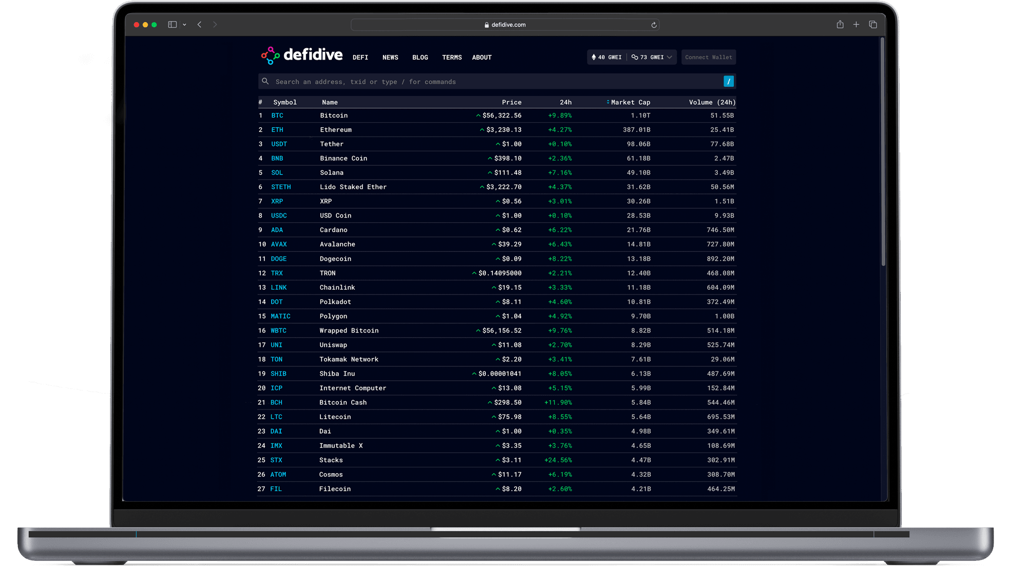Click the search address or txid field
The image size is (1027, 567).
(496, 82)
